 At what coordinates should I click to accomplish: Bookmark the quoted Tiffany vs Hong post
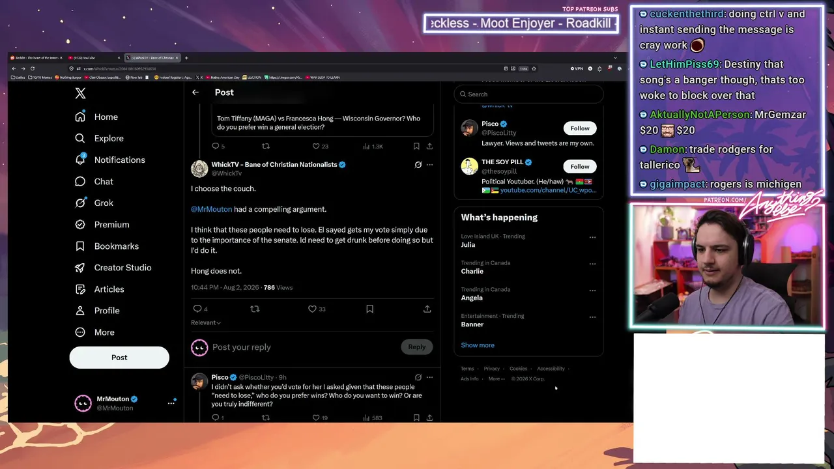coord(416,147)
